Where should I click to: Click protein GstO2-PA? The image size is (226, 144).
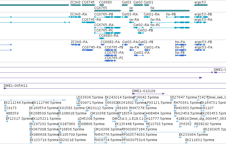[142, 53]
